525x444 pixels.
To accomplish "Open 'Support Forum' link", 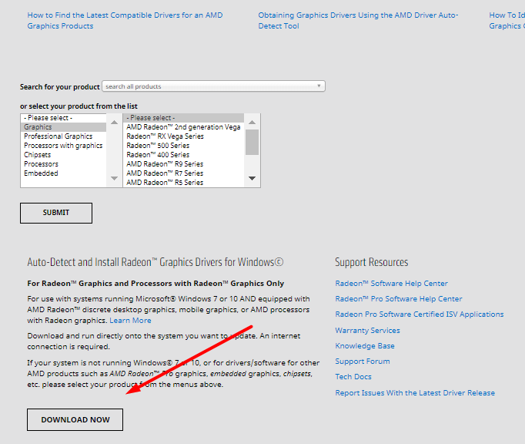I will tap(363, 362).
